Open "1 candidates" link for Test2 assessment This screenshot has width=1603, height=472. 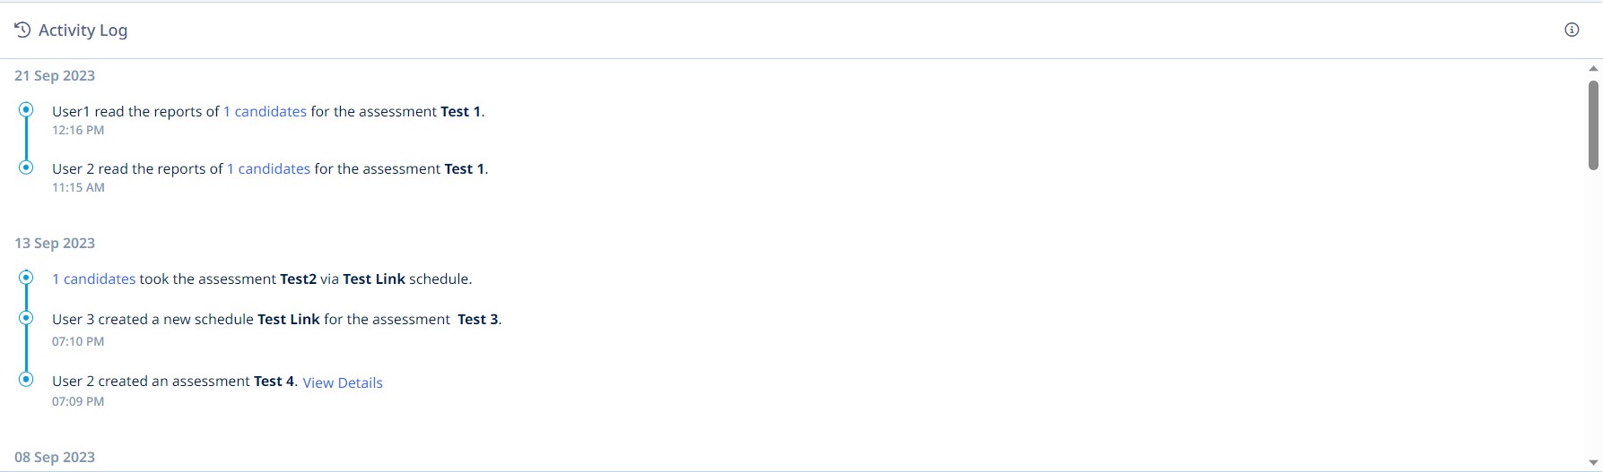coord(93,279)
